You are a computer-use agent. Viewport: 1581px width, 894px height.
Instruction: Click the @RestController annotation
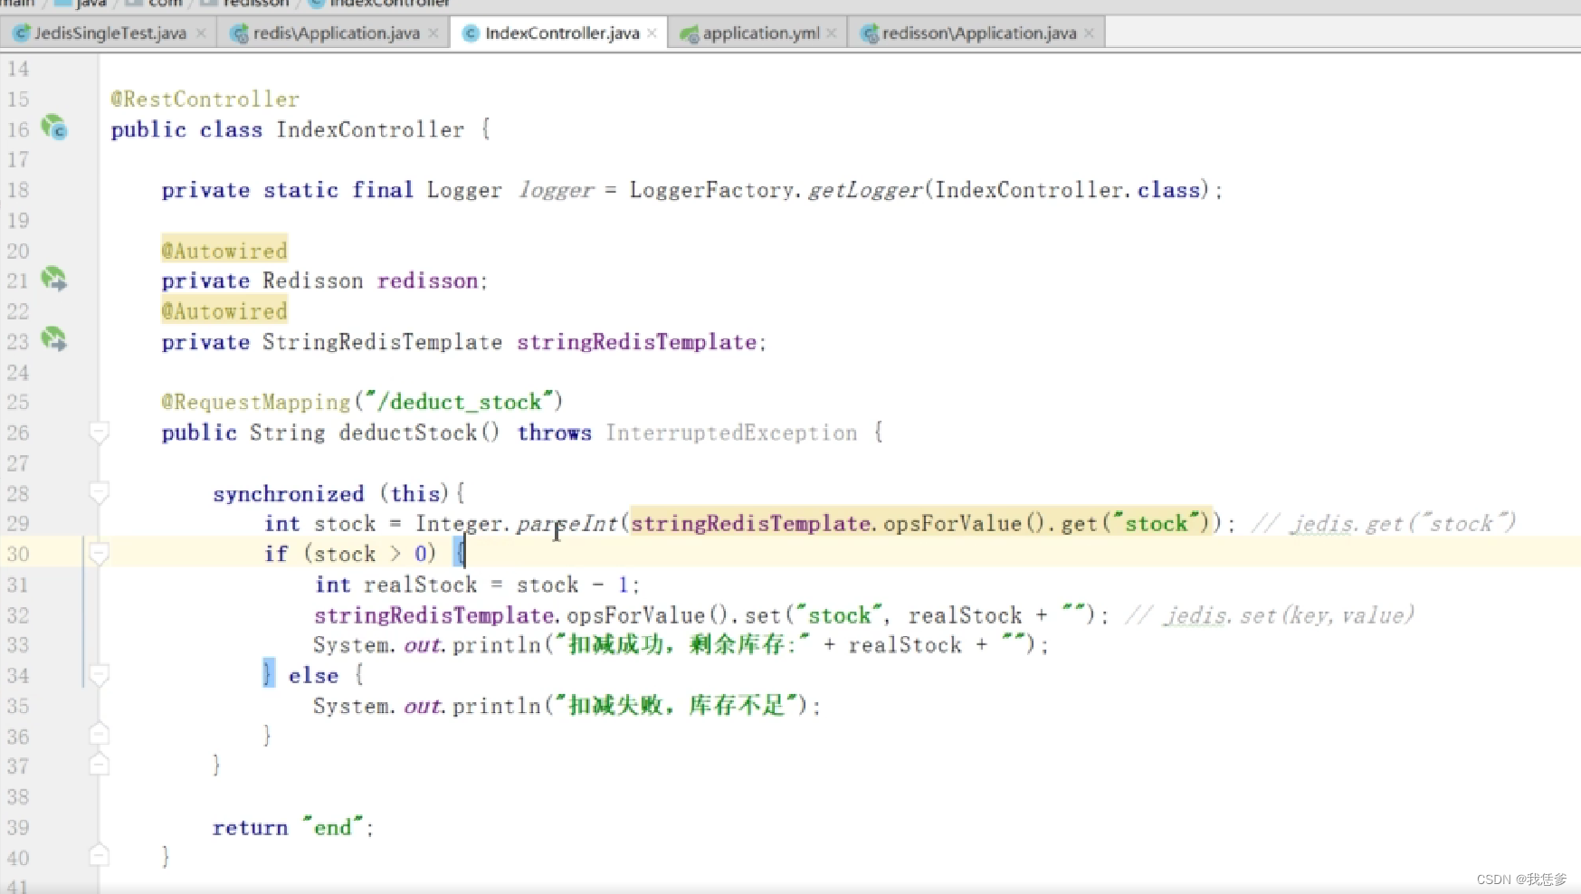pos(205,99)
